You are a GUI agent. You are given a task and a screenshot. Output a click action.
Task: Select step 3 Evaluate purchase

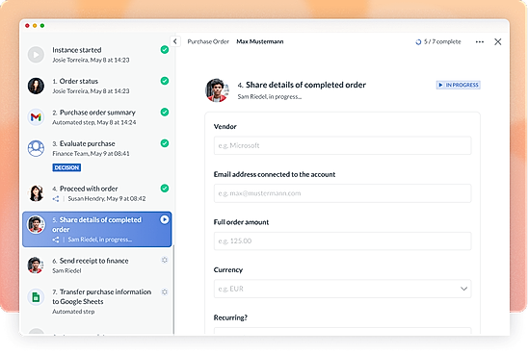(x=97, y=156)
